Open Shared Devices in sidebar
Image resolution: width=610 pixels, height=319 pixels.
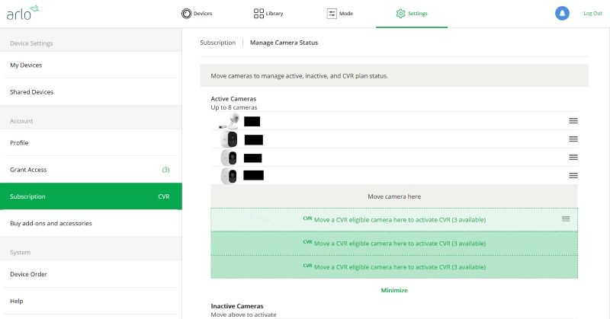pyautogui.click(x=91, y=91)
